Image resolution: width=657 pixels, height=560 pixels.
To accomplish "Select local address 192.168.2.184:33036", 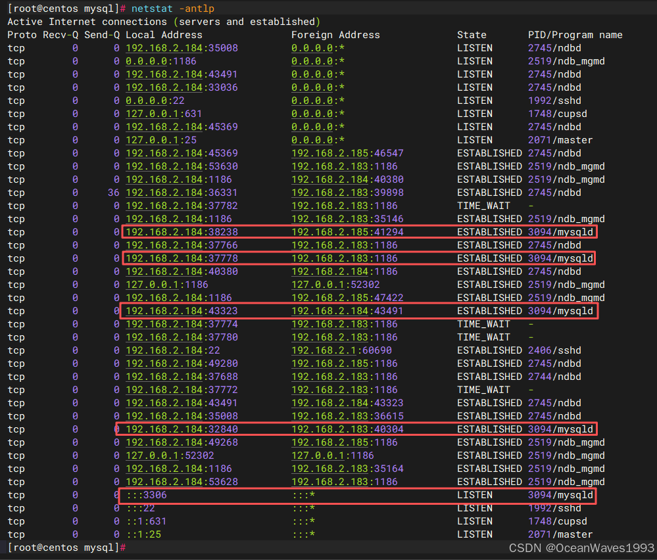I will point(182,87).
